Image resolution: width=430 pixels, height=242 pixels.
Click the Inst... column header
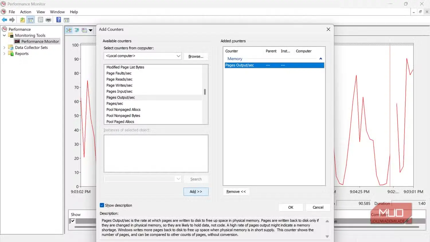click(x=286, y=51)
